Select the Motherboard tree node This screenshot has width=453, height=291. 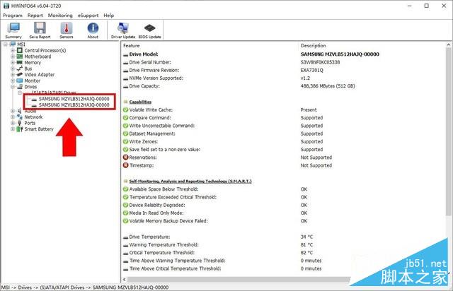38,57
